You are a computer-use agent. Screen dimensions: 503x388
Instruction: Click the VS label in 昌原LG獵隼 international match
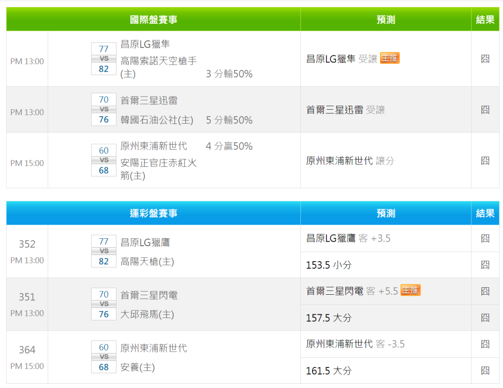click(x=104, y=58)
